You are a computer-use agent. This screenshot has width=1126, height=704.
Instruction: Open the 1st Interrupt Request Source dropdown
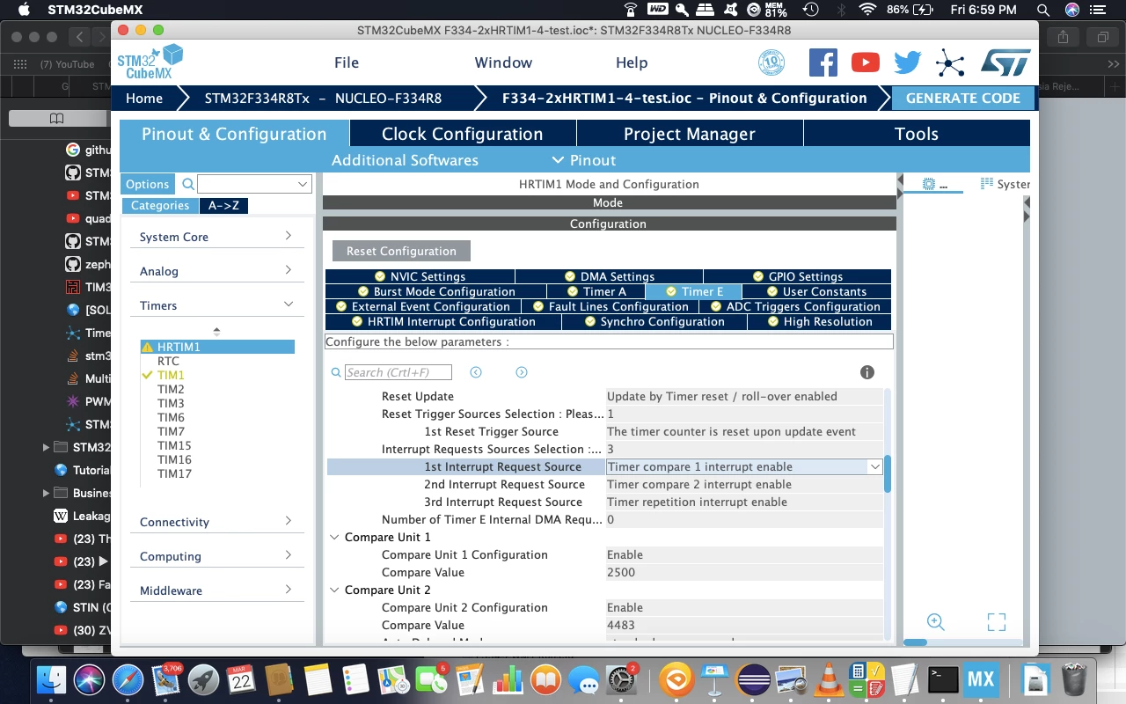tap(875, 466)
